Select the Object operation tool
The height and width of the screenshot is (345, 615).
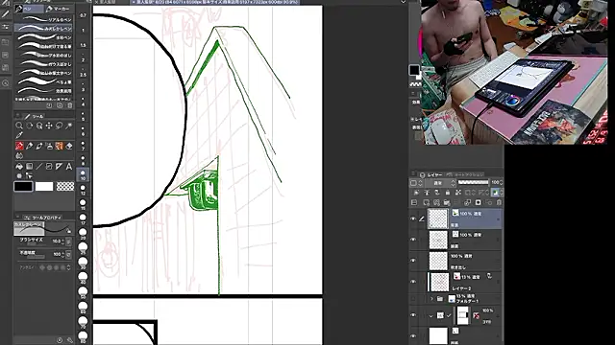tap(39, 126)
